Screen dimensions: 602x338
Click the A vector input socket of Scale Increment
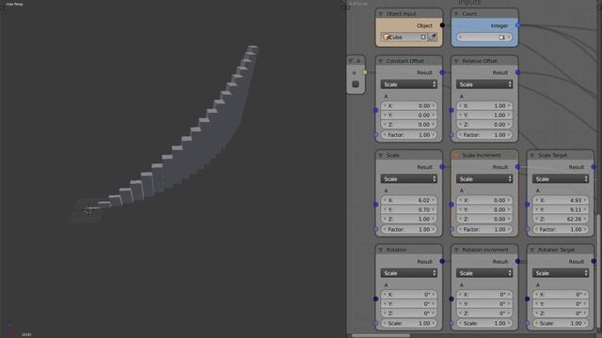pos(451,205)
